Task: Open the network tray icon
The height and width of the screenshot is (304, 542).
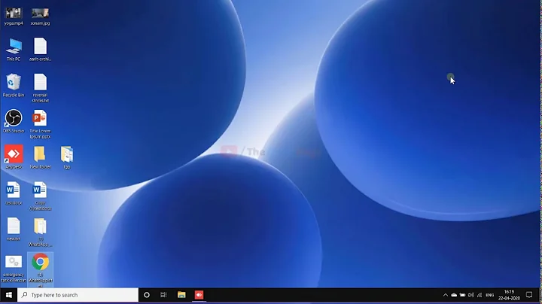Action: pos(480,295)
